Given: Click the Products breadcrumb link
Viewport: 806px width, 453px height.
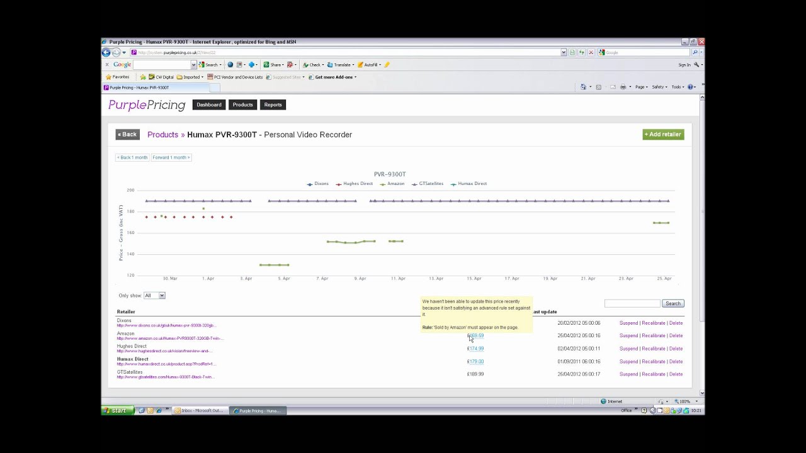Looking at the screenshot, I should pos(162,135).
